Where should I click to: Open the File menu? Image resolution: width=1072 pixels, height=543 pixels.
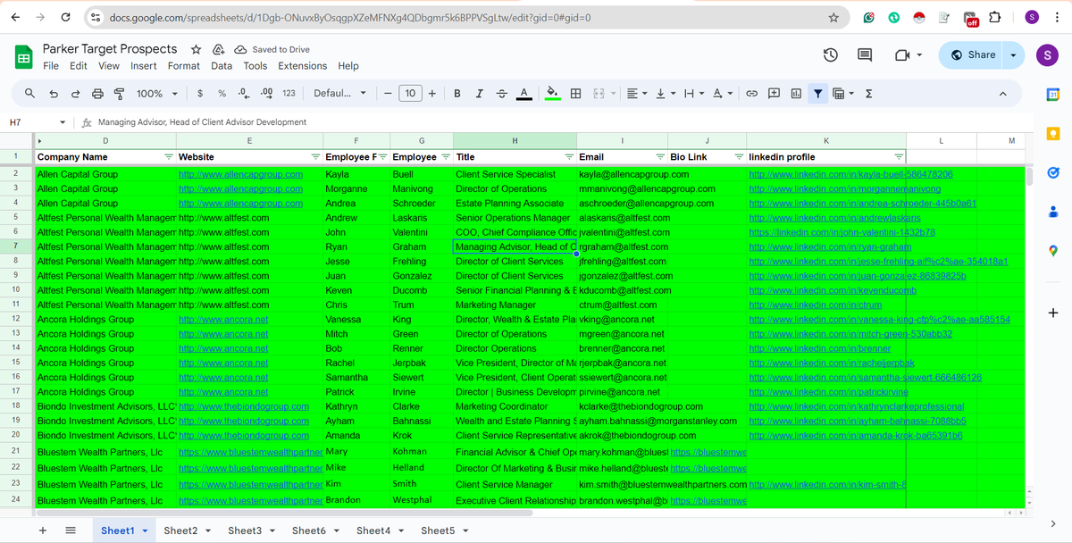(x=51, y=66)
